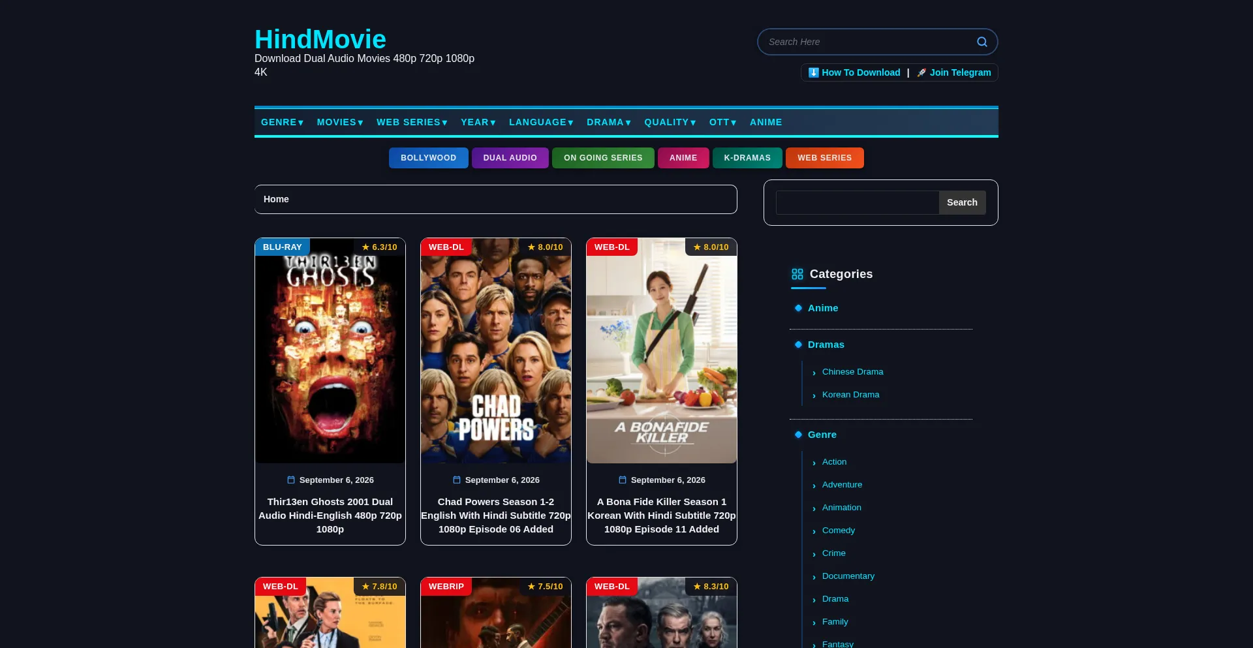Open the Korean Drama subcategory
1253x648 pixels.
[x=851, y=395]
